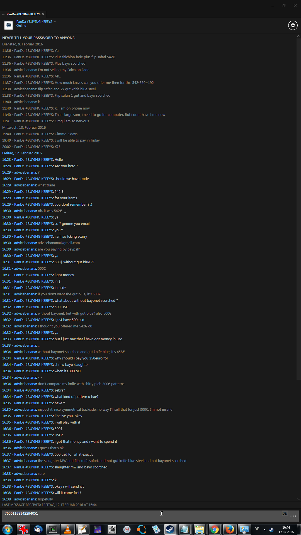Image resolution: width=301 pixels, height=535 pixels.
Task: Open Steam from the Windows taskbar
Action: point(170,529)
